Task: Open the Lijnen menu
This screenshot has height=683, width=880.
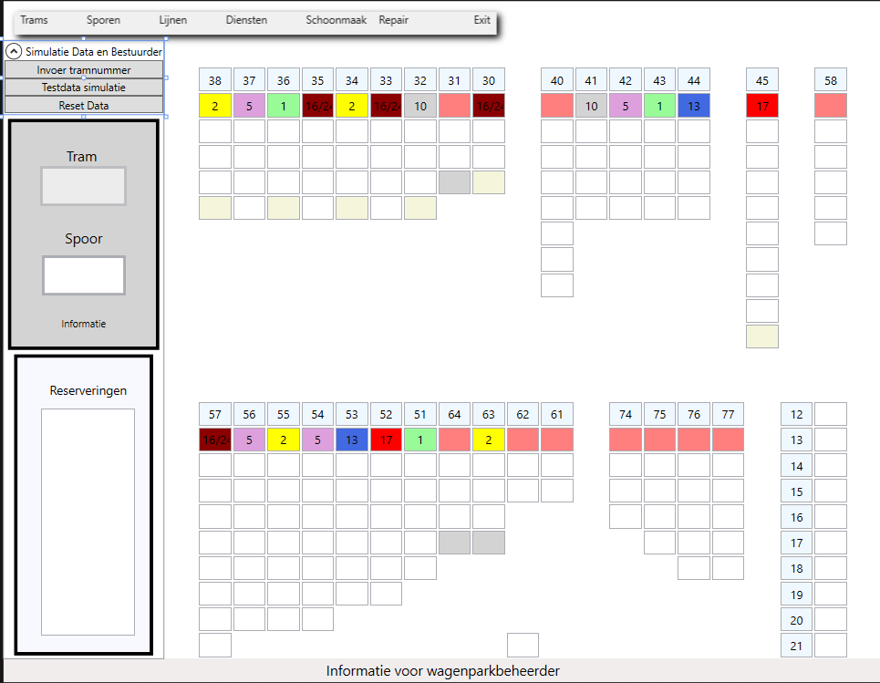Action: (172, 20)
